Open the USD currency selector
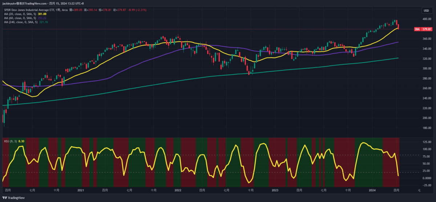This screenshot has width=436, height=202. [x=425, y=11]
